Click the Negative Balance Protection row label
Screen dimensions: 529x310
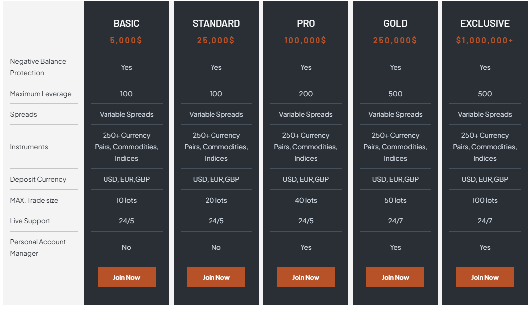[x=38, y=67]
